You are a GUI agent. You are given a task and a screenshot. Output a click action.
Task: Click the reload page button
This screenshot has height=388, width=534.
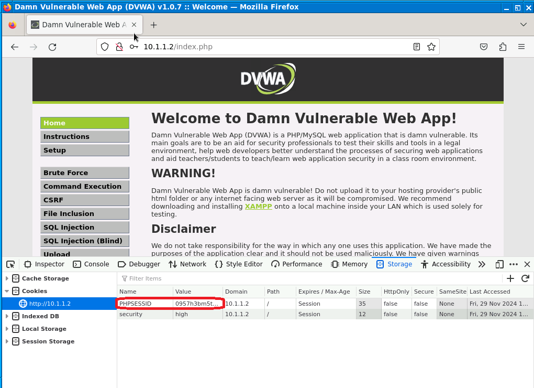52,47
